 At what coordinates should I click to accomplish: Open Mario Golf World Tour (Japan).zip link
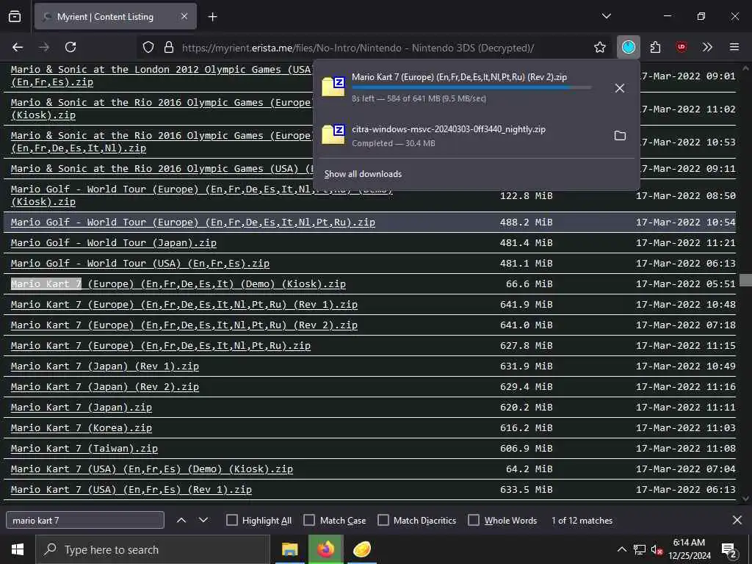coord(114,242)
